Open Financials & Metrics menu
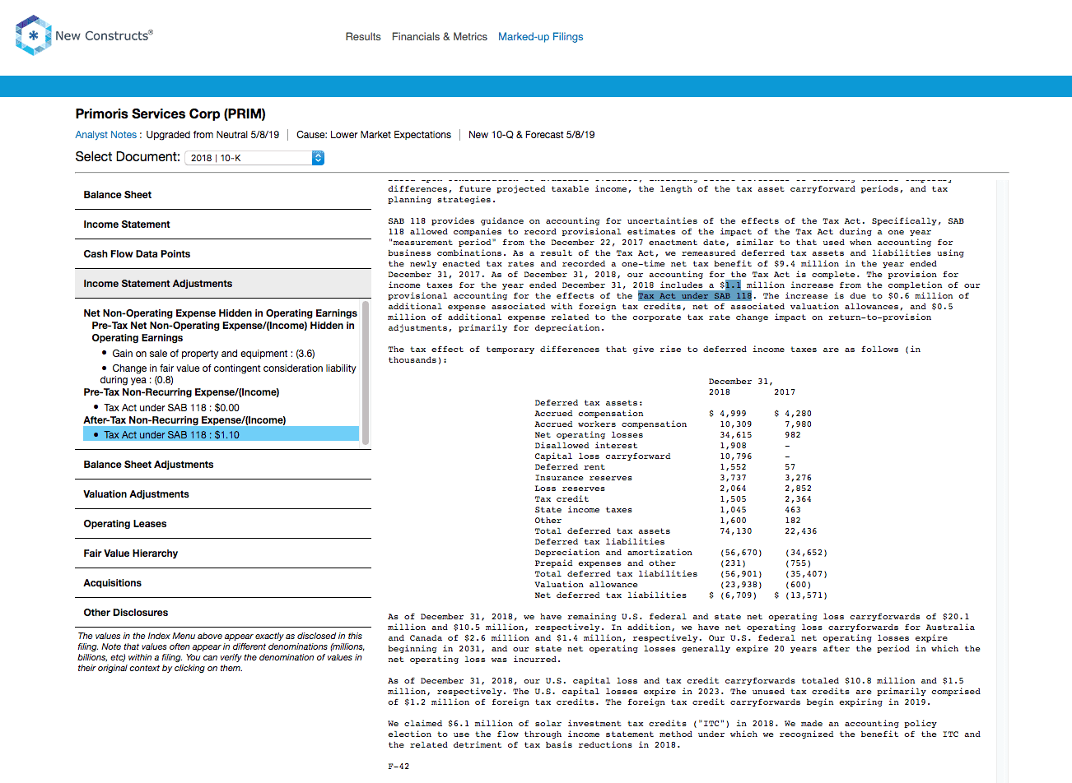 [440, 37]
